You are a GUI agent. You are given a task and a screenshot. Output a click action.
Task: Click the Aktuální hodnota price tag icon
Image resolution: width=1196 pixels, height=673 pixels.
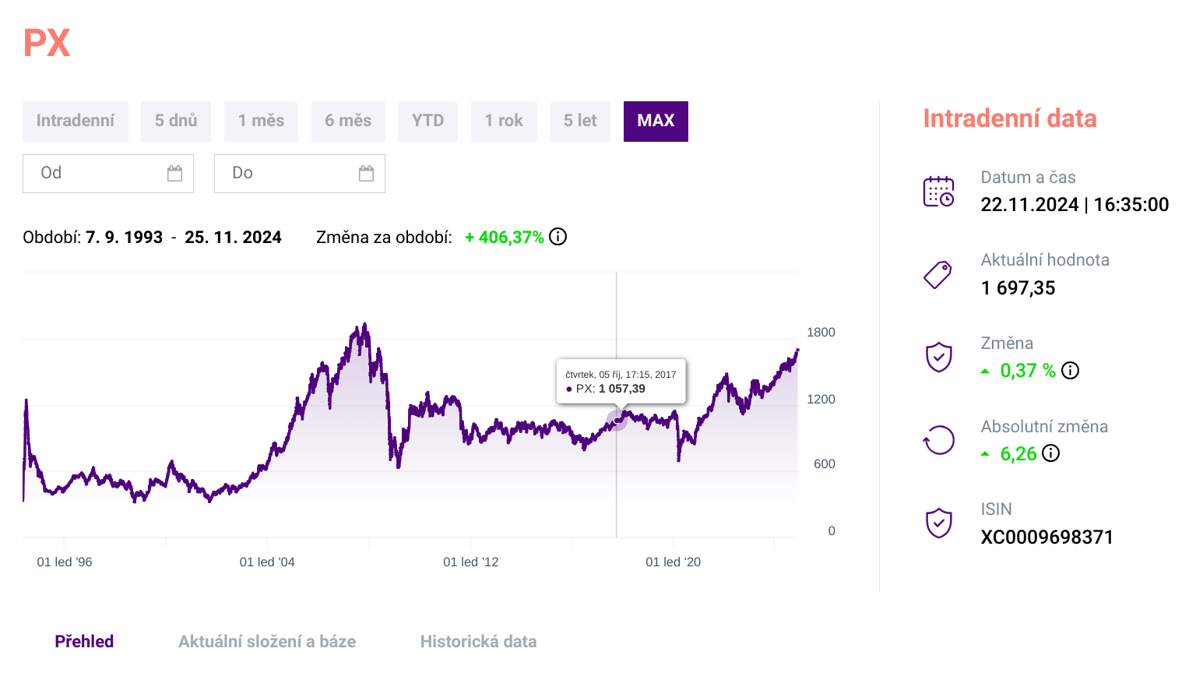[x=937, y=275]
